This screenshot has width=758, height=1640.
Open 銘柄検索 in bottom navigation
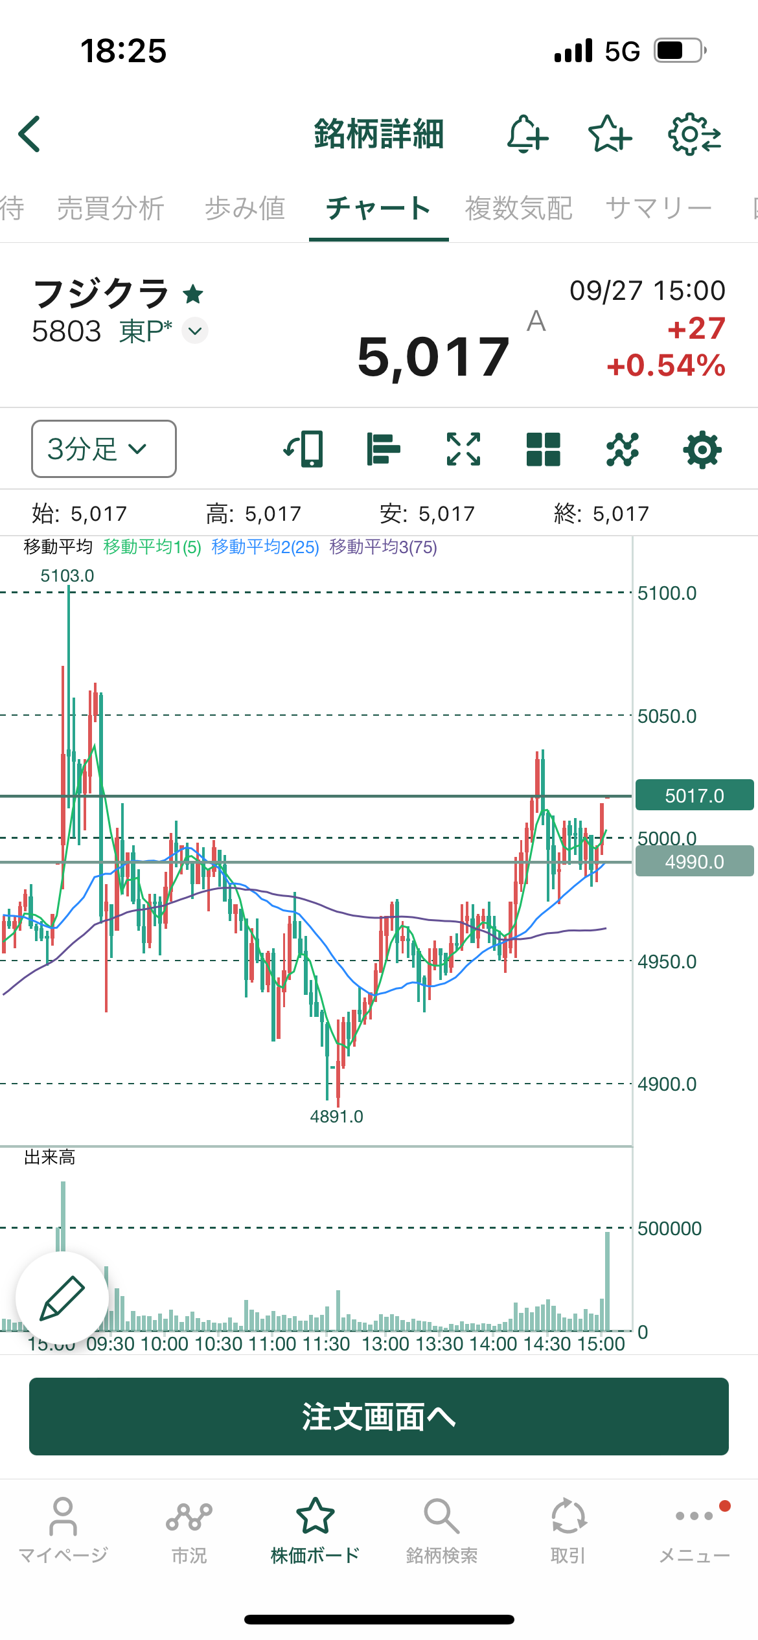click(x=442, y=1529)
